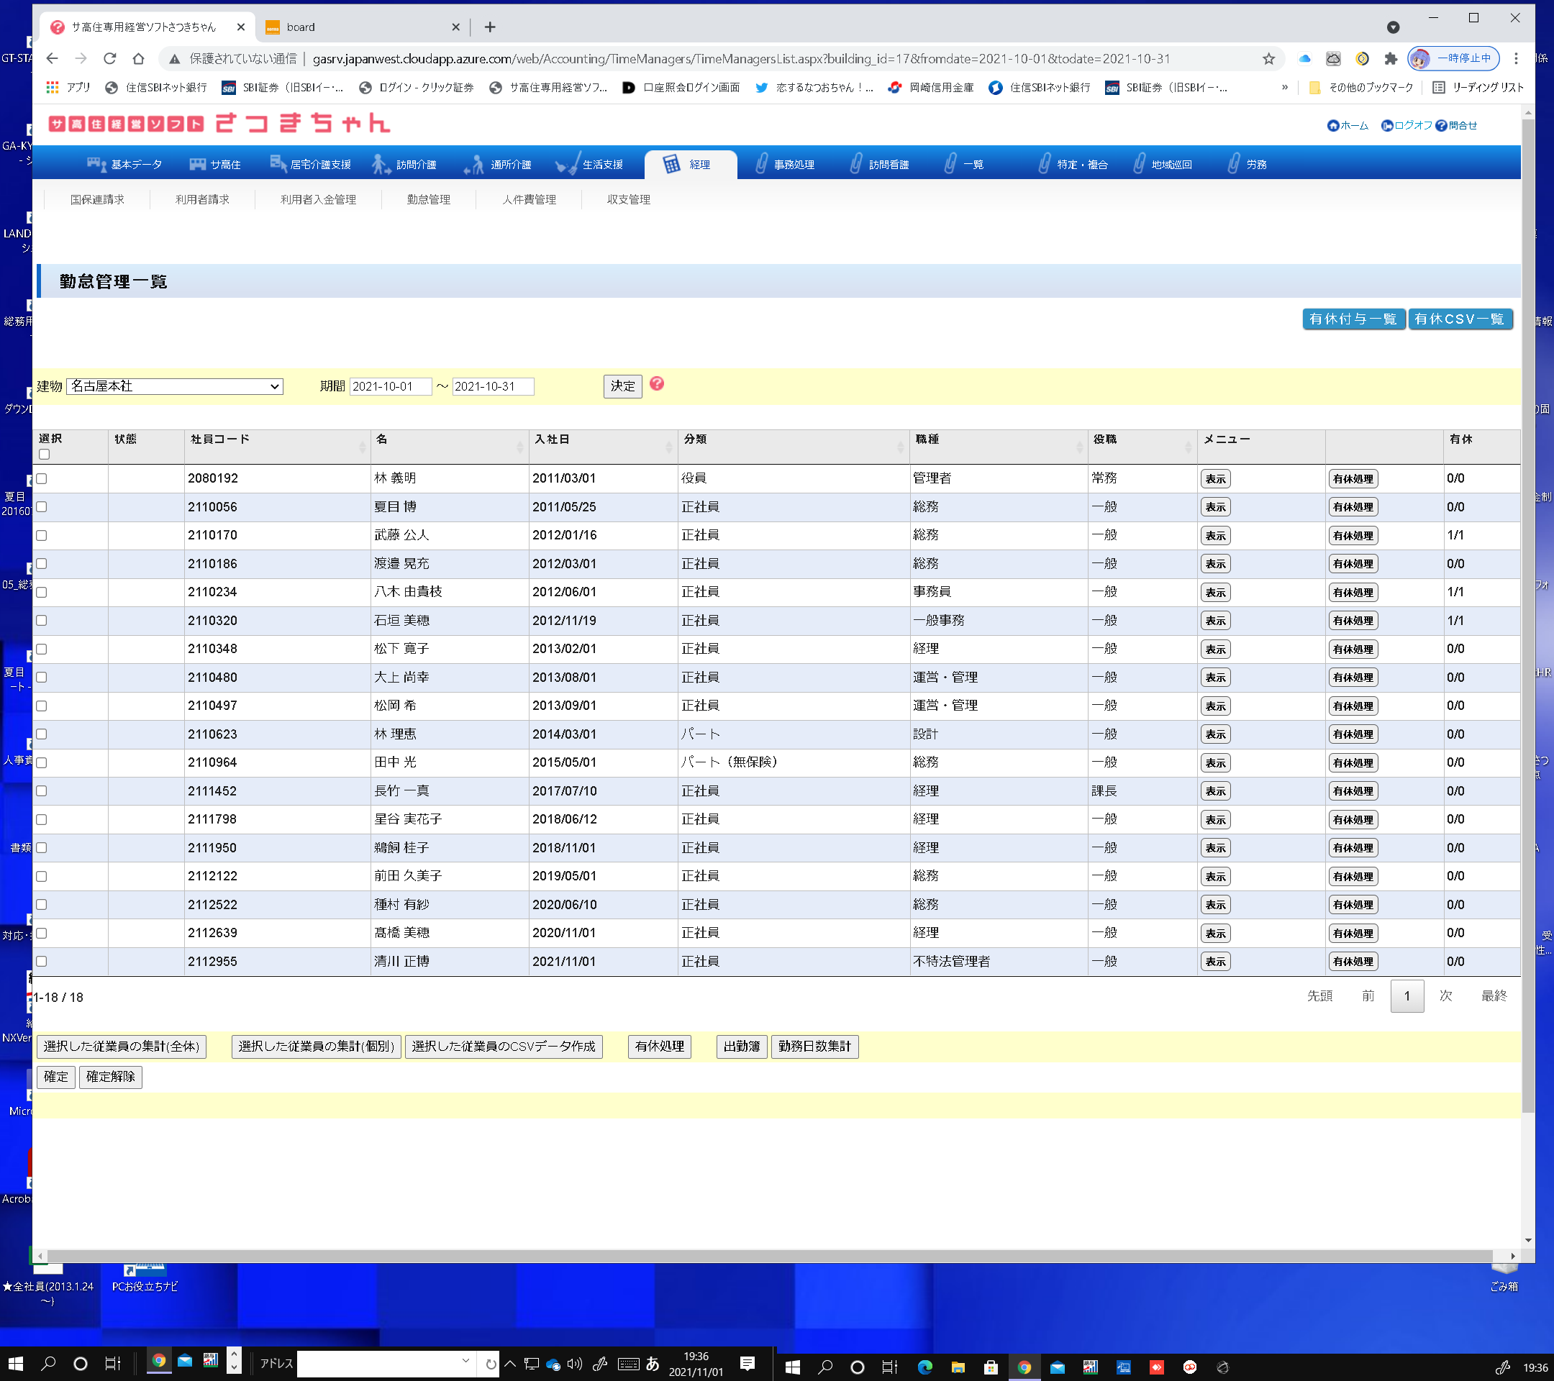Toggle the select-all checkbox in header

point(44,454)
